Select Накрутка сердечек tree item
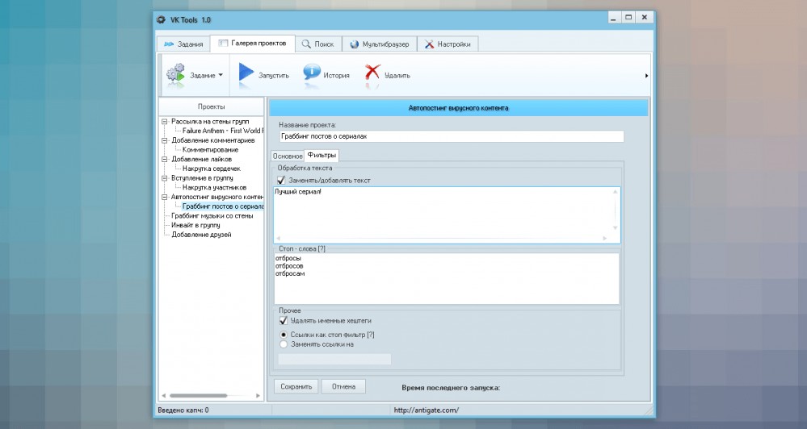This screenshot has height=429, width=807. click(x=211, y=169)
